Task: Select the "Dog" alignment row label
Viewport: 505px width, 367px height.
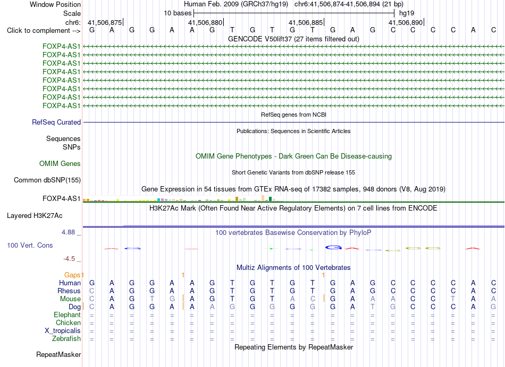Action: 75,307
